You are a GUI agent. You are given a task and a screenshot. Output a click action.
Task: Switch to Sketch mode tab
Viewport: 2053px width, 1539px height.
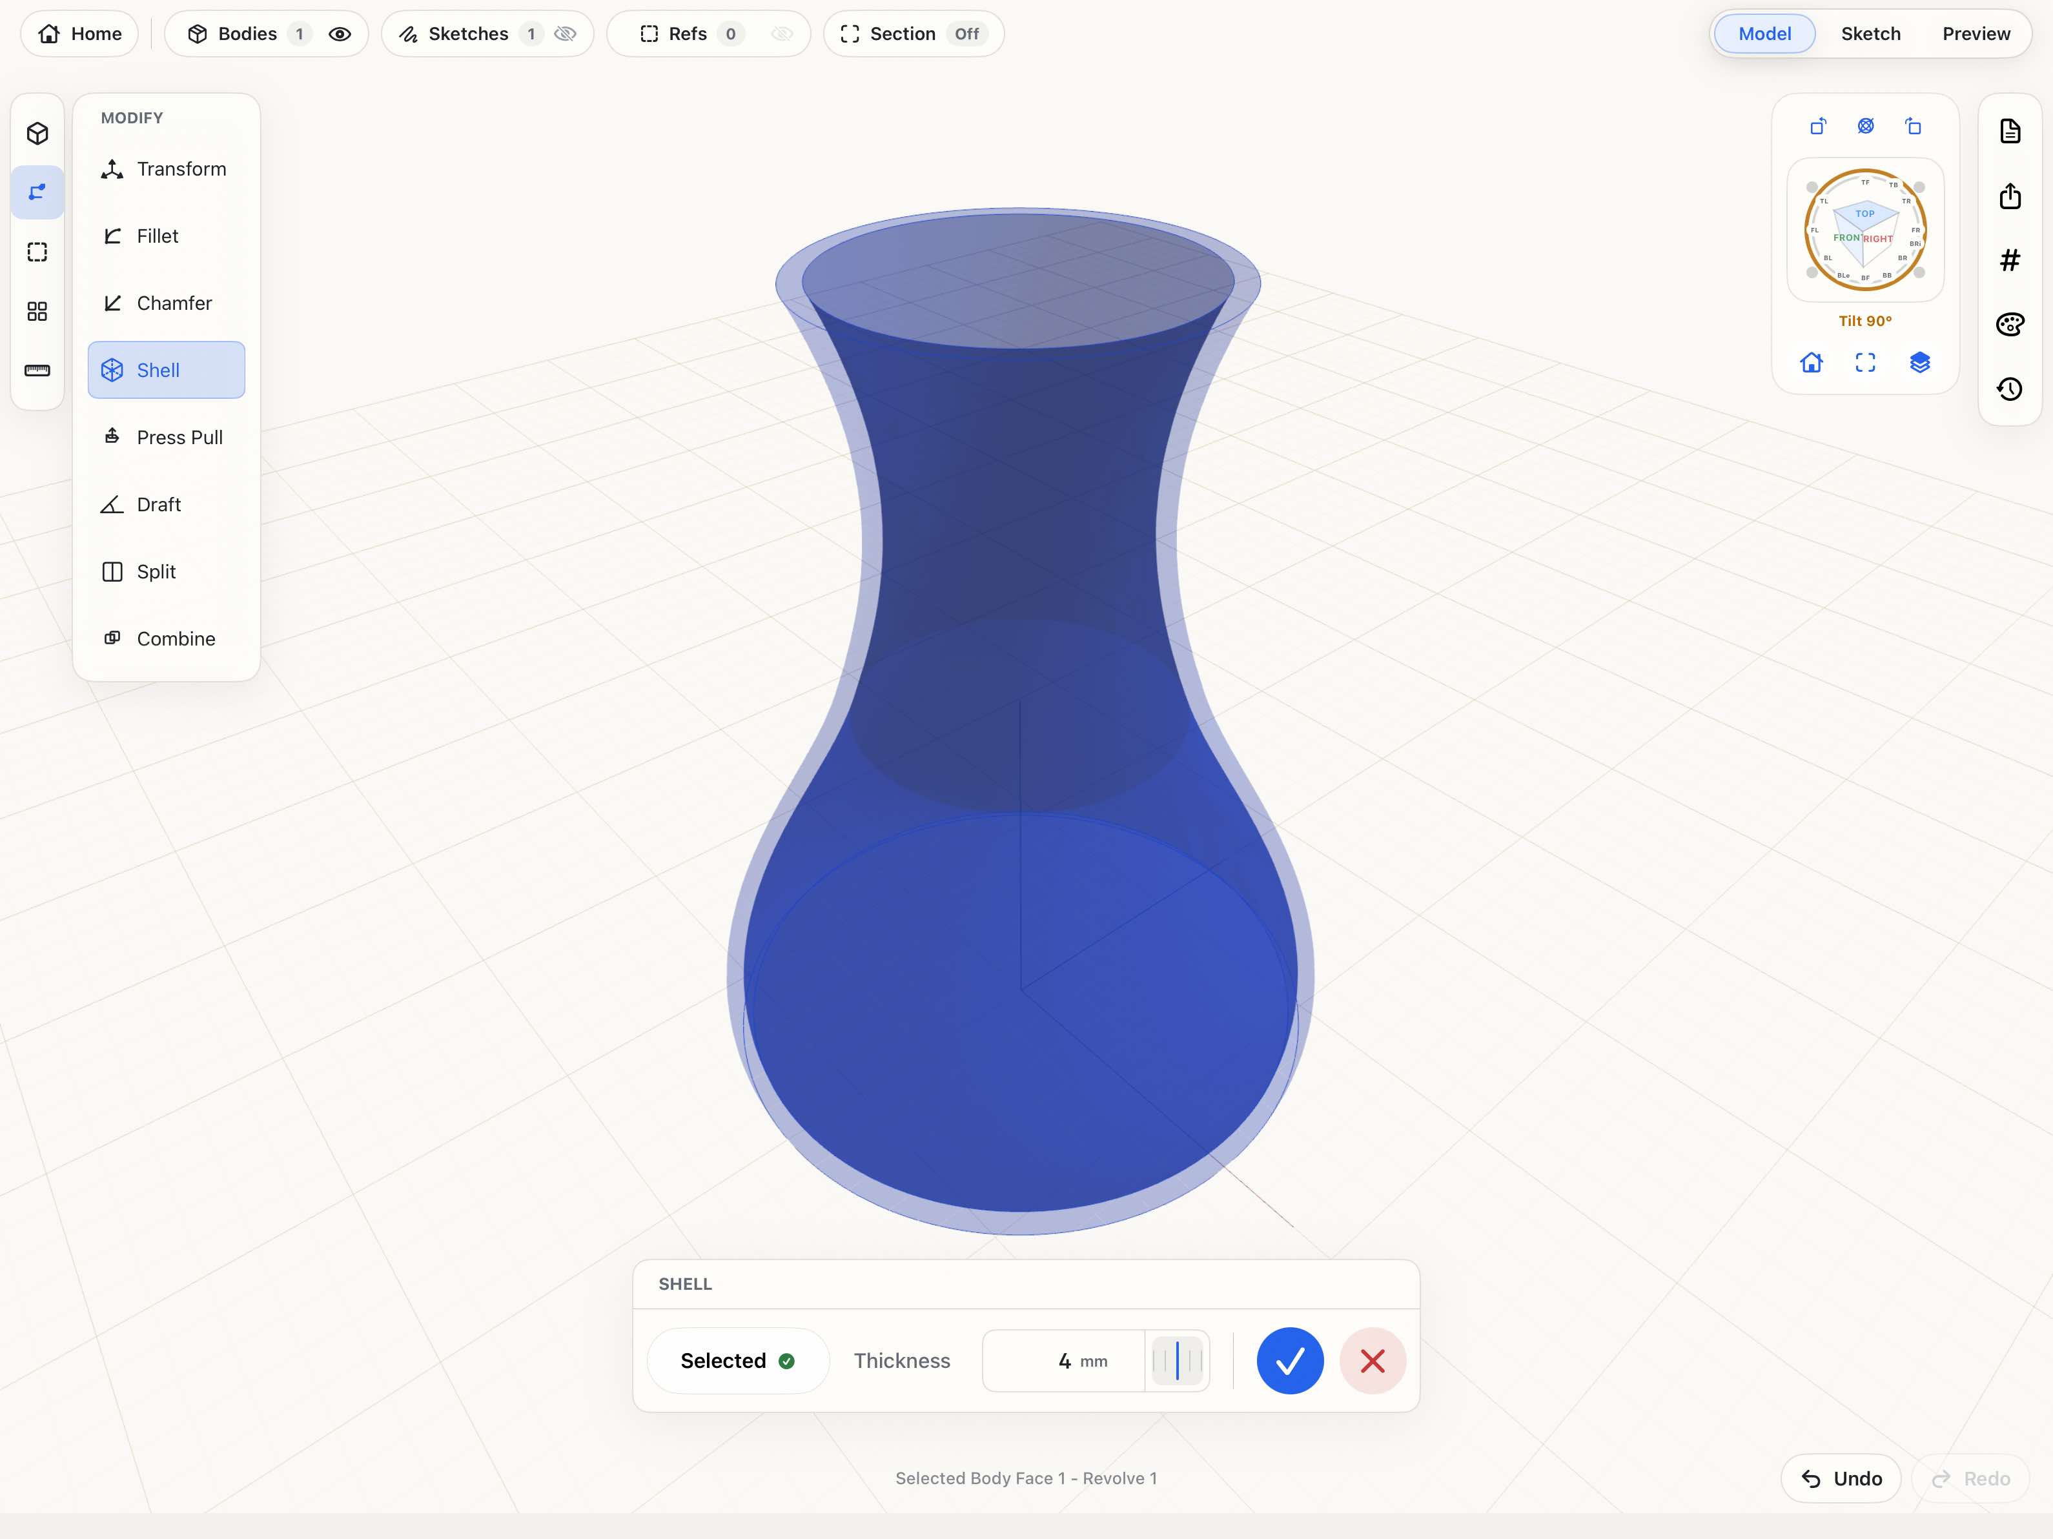point(1870,34)
